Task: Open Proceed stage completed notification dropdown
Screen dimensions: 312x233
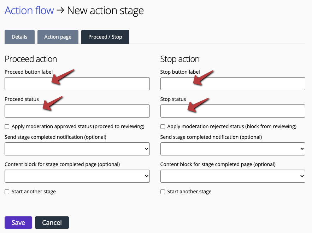Action: click(77, 149)
